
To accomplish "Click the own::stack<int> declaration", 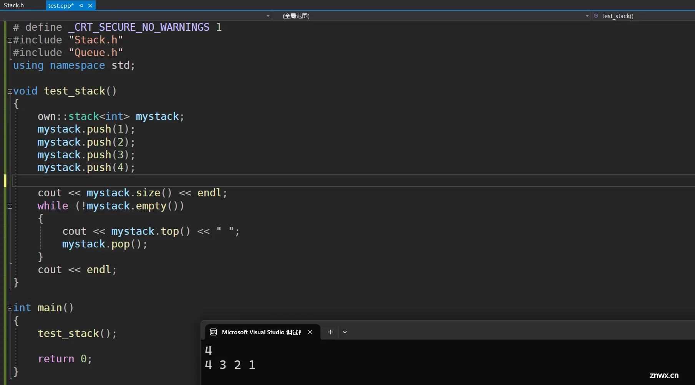I will (x=111, y=116).
